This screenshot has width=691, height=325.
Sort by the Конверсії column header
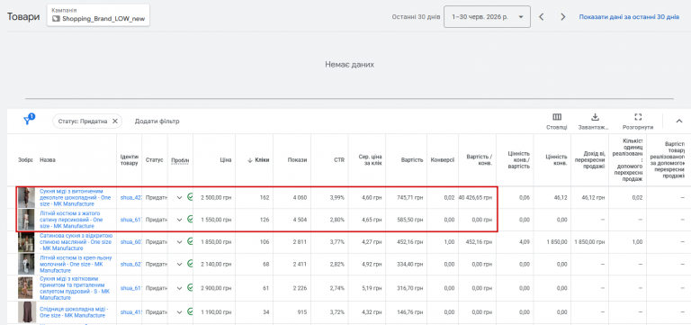[443, 160]
